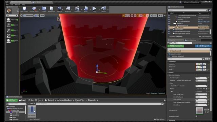This screenshot has height=122, width=217.
Task: Click Import in Content Browser
Action: click(x=23, y=100)
